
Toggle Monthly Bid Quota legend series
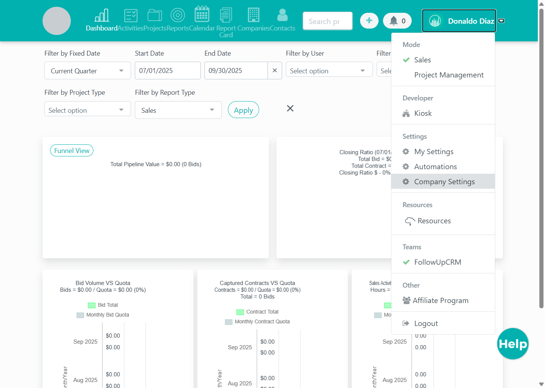click(103, 315)
